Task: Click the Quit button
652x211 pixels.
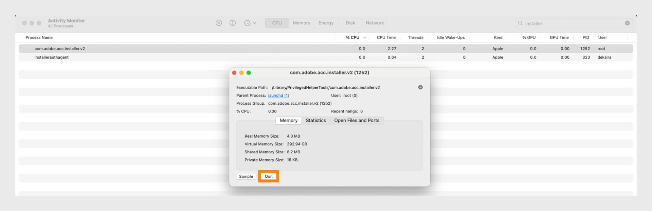Action: pos(269,176)
